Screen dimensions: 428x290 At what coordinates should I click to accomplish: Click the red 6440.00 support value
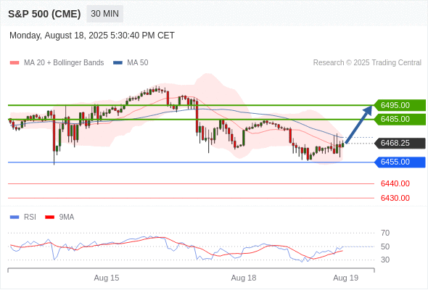[395, 183]
